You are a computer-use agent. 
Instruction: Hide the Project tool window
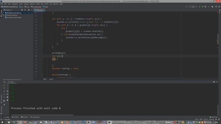tap(32, 10)
